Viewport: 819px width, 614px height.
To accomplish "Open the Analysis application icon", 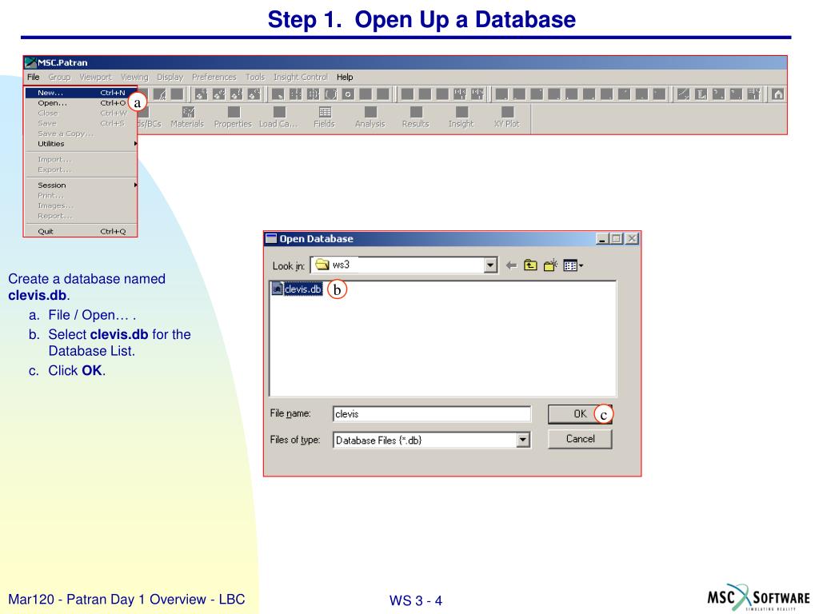I will point(370,118).
